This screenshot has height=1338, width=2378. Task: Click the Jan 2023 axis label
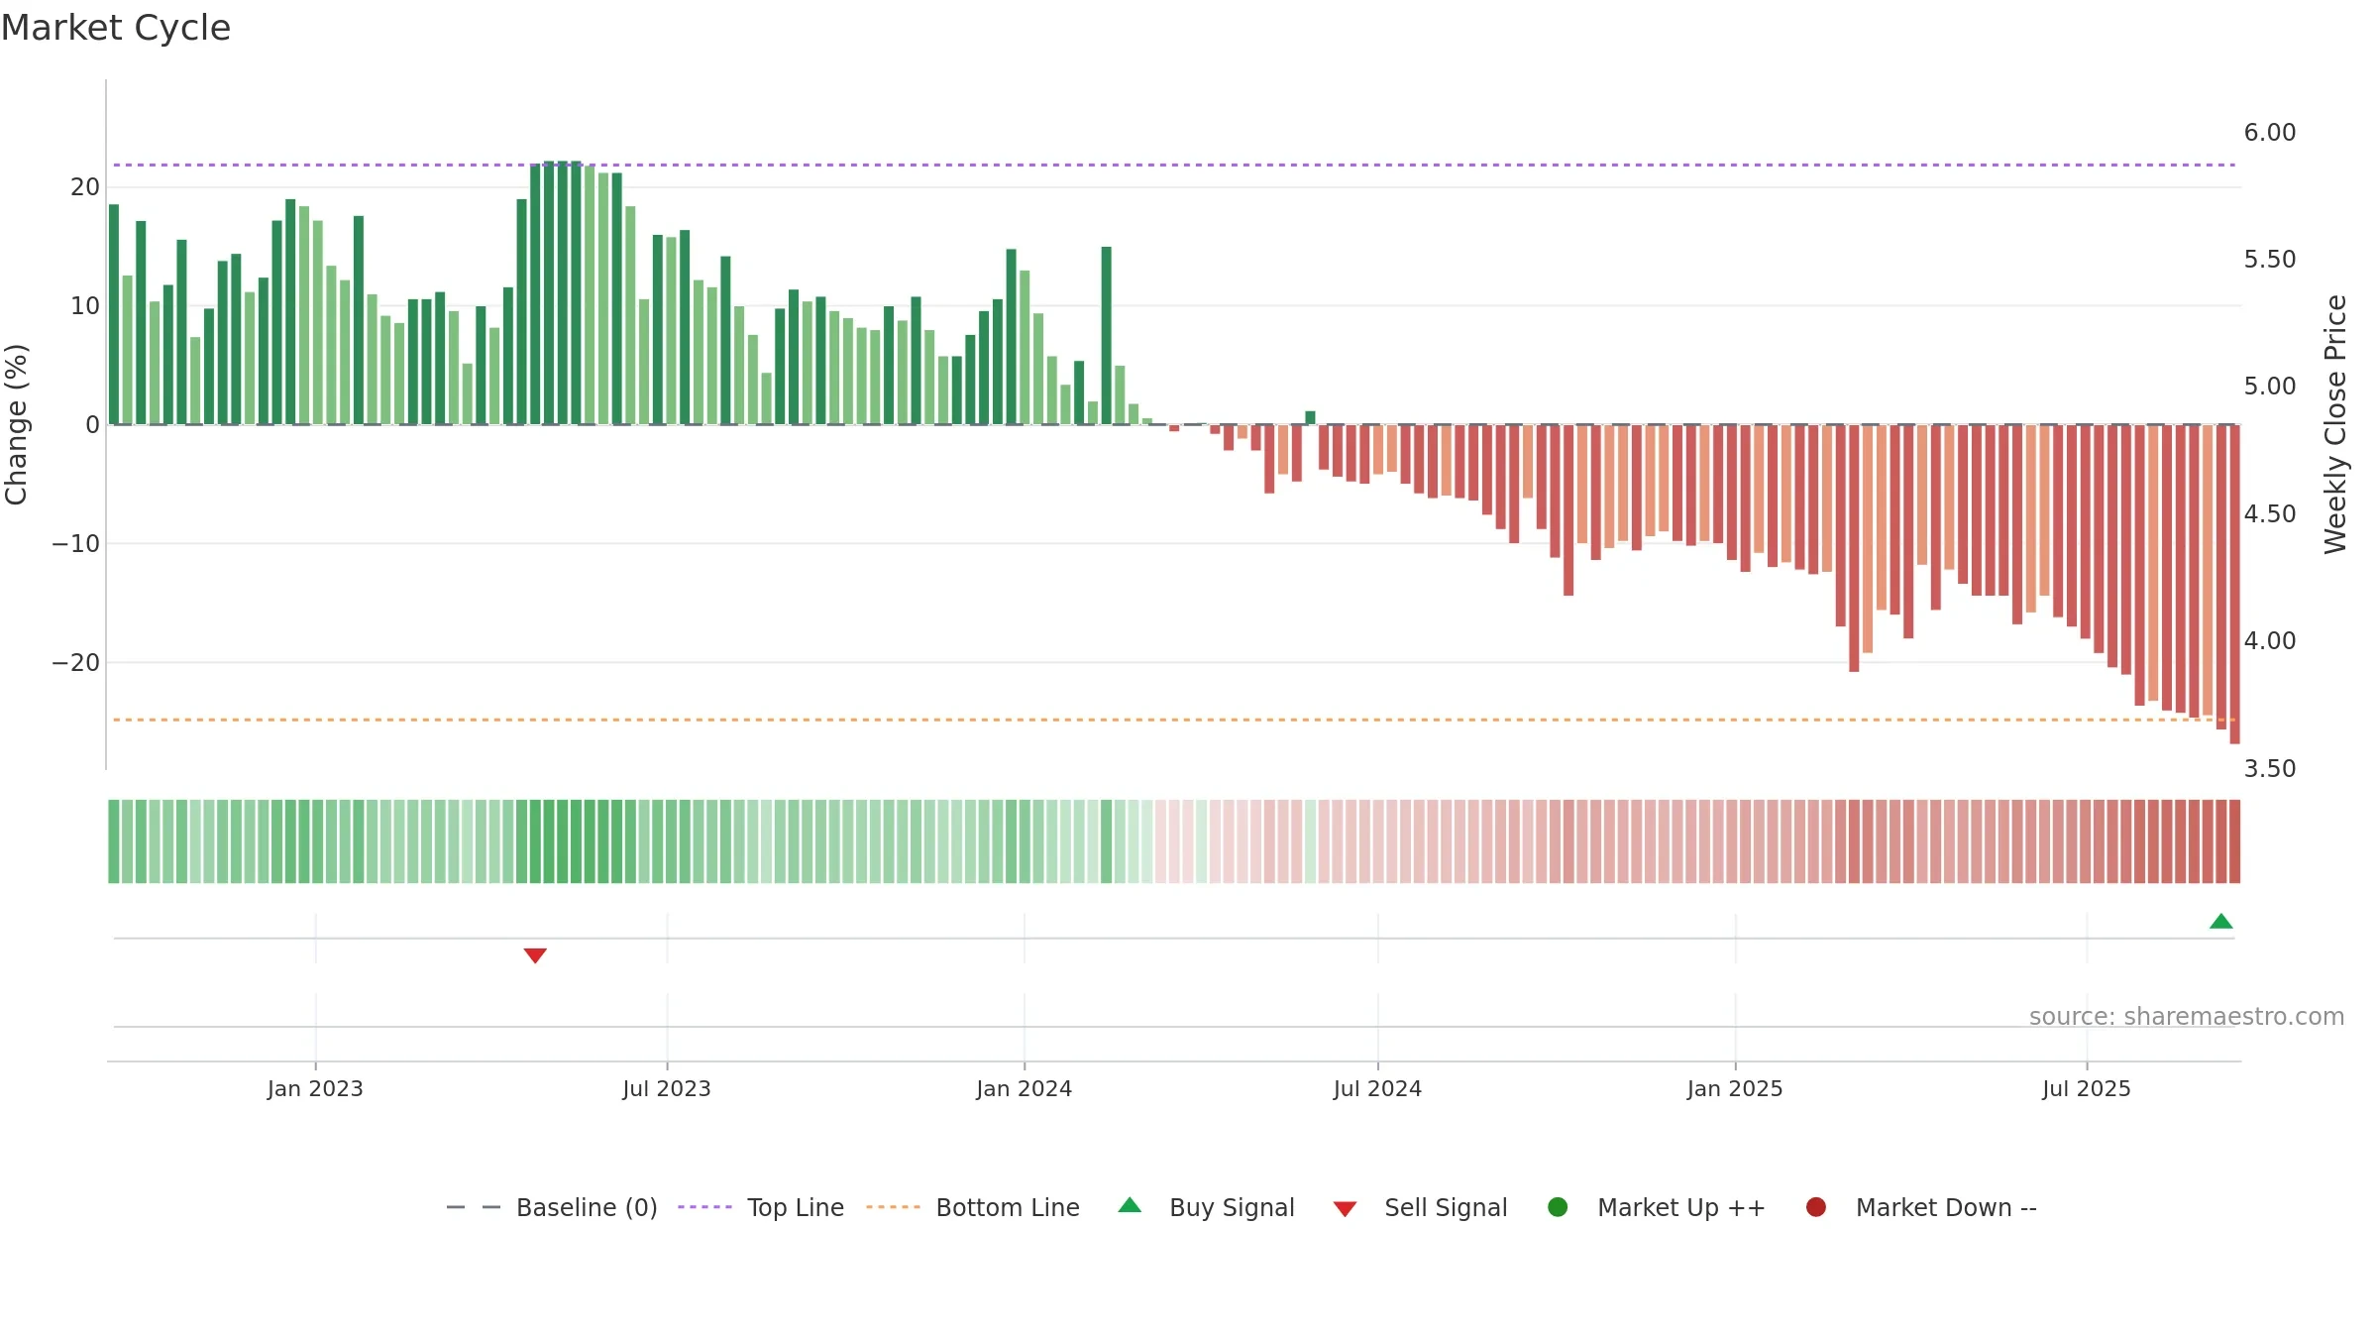pos(315,1089)
